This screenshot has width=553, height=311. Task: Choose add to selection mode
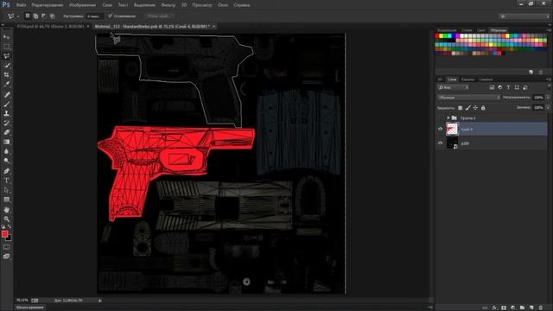pos(35,16)
